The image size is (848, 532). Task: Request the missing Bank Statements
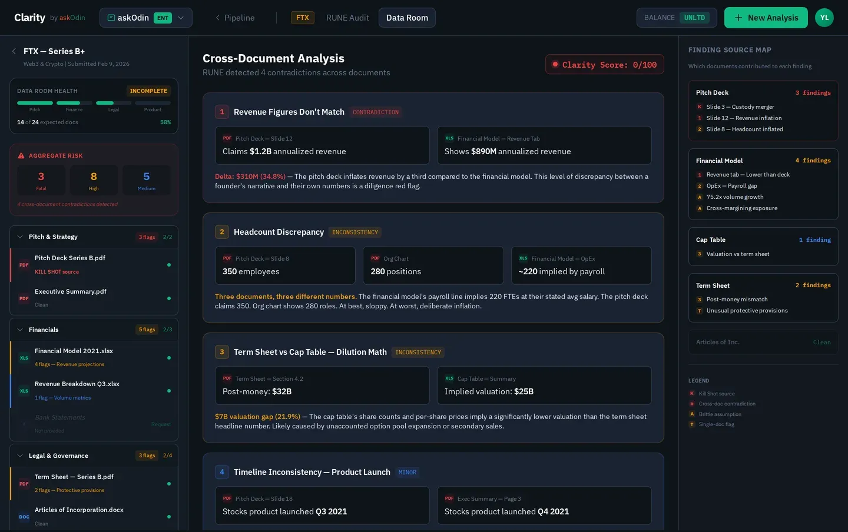[161, 424]
